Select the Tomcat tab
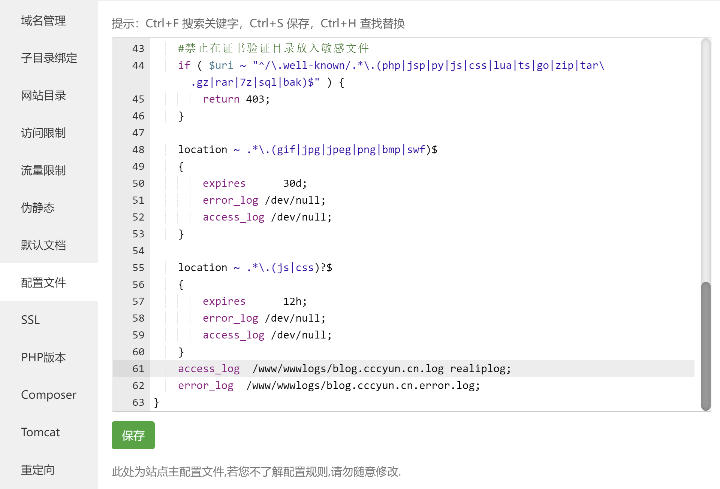 (x=40, y=432)
